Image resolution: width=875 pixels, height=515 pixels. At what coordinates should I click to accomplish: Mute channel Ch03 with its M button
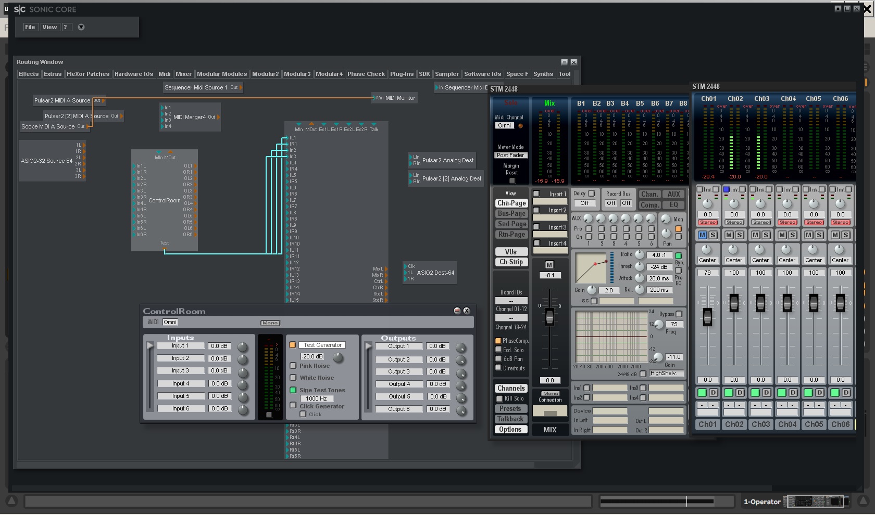point(756,235)
